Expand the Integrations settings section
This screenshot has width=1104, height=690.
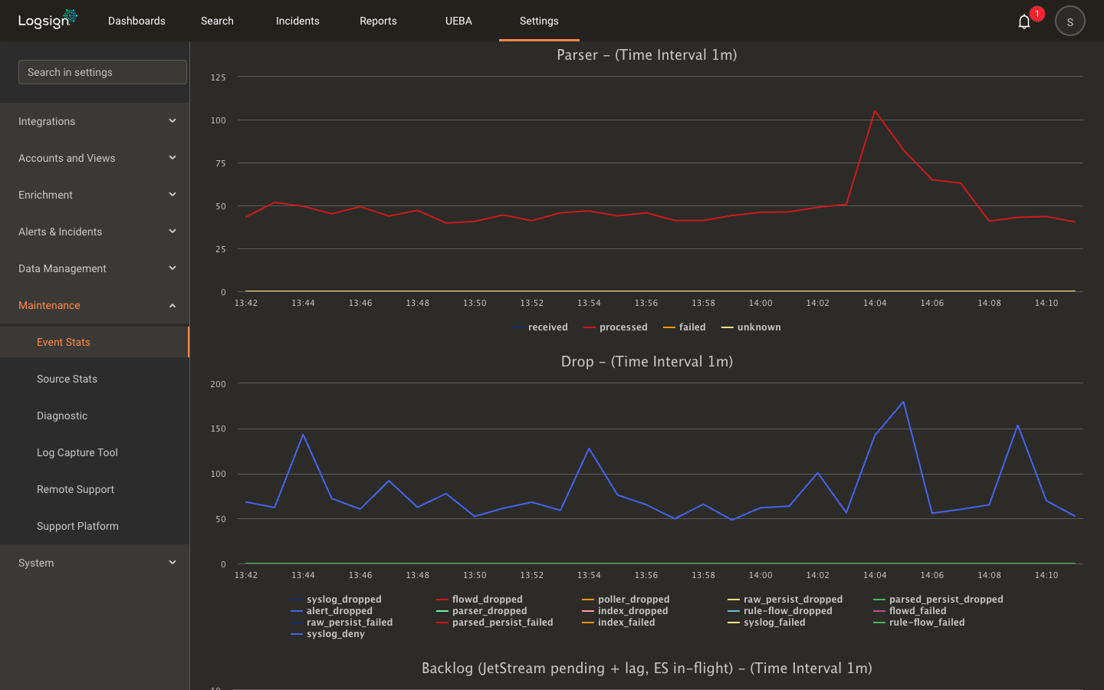point(95,121)
